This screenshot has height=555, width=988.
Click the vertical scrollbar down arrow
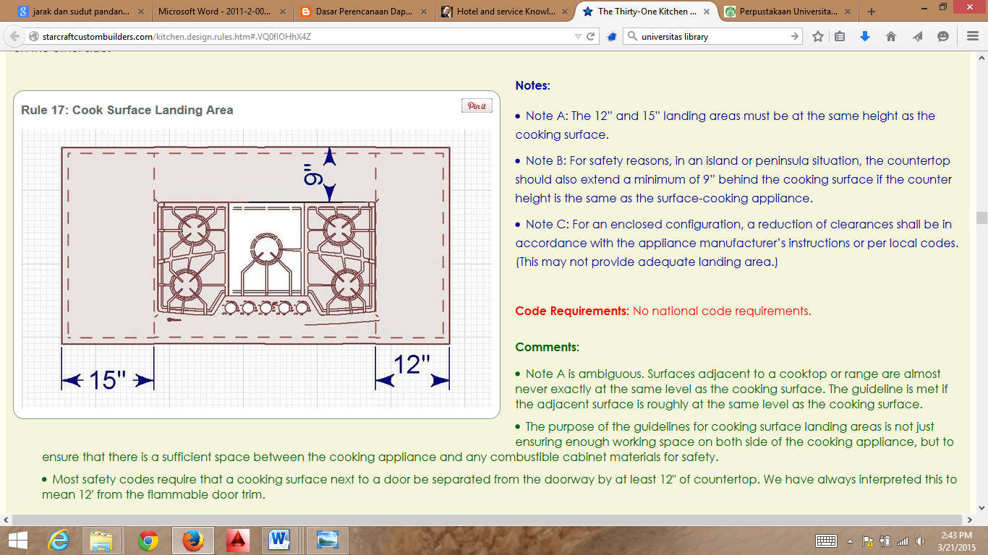coord(981,507)
